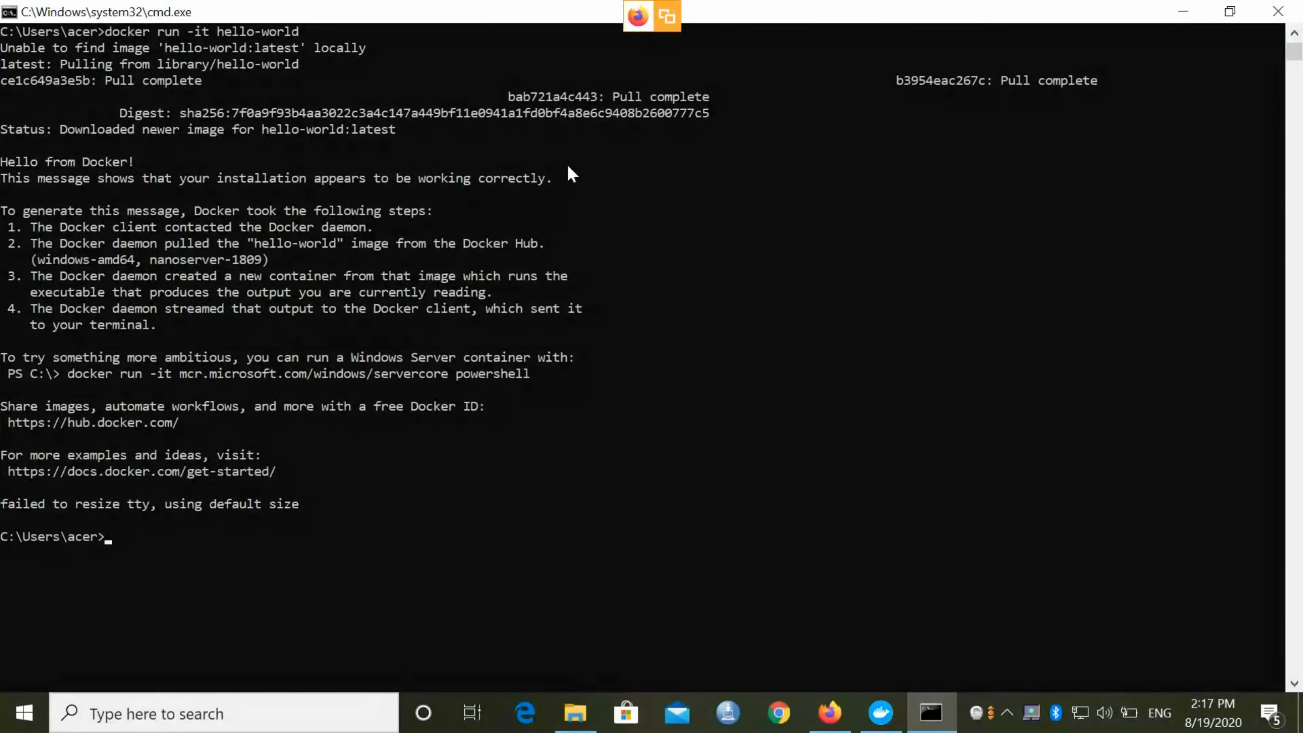
Task: Open Docker Desktop from the taskbar
Action: pyautogui.click(x=880, y=713)
